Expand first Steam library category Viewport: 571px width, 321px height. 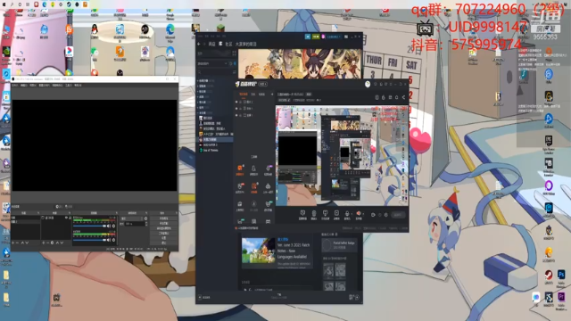pyautogui.click(x=198, y=81)
